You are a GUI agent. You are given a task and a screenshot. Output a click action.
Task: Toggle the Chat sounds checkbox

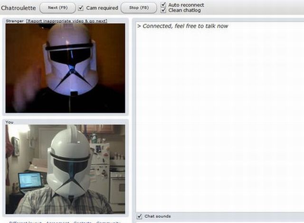[140, 216]
